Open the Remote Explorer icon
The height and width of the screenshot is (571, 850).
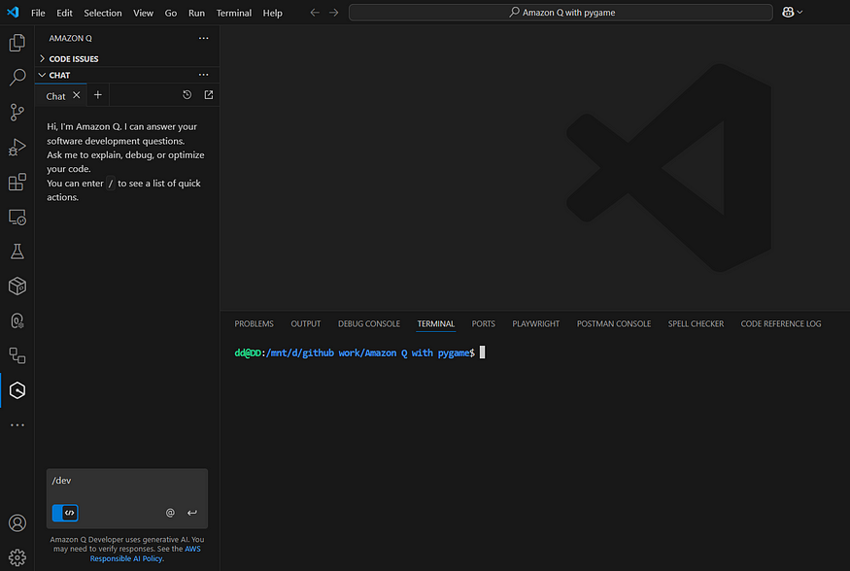point(17,217)
